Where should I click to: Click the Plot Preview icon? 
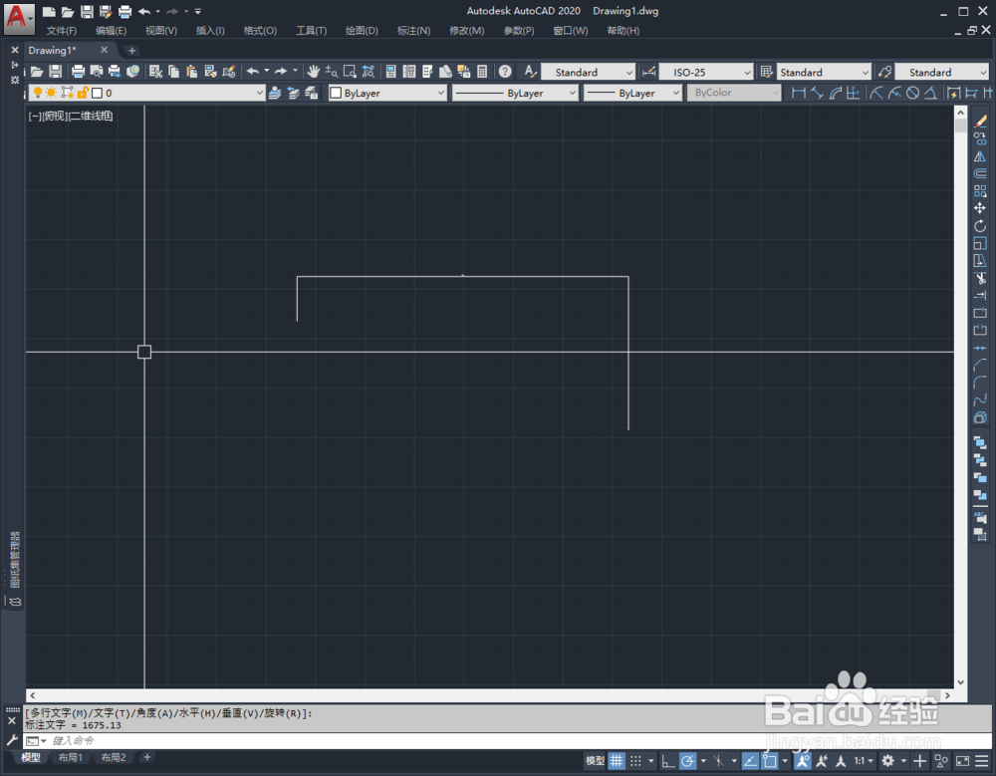[97, 72]
